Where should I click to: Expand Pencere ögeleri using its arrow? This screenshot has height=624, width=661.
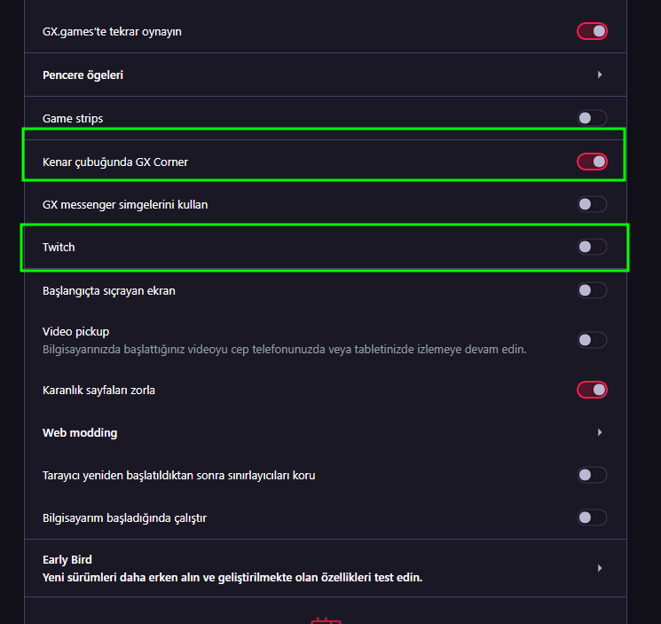(600, 75)
